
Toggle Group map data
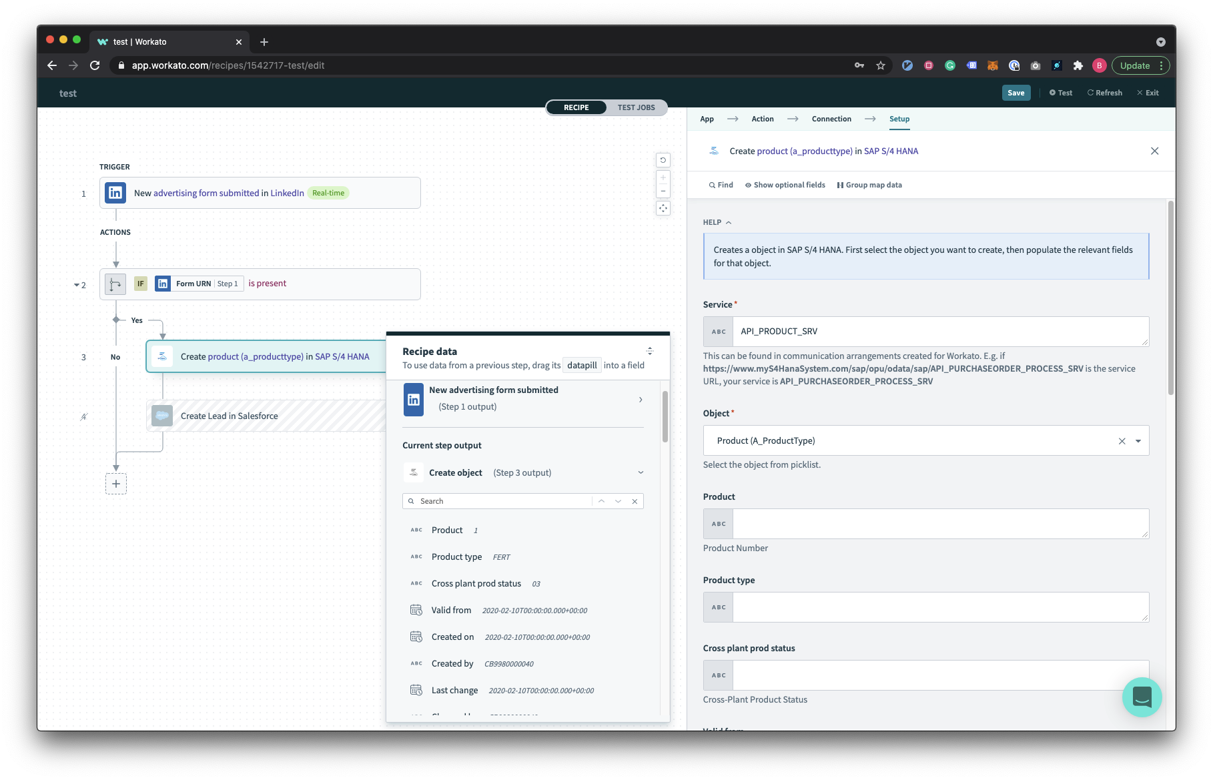[x=869, y=185]
